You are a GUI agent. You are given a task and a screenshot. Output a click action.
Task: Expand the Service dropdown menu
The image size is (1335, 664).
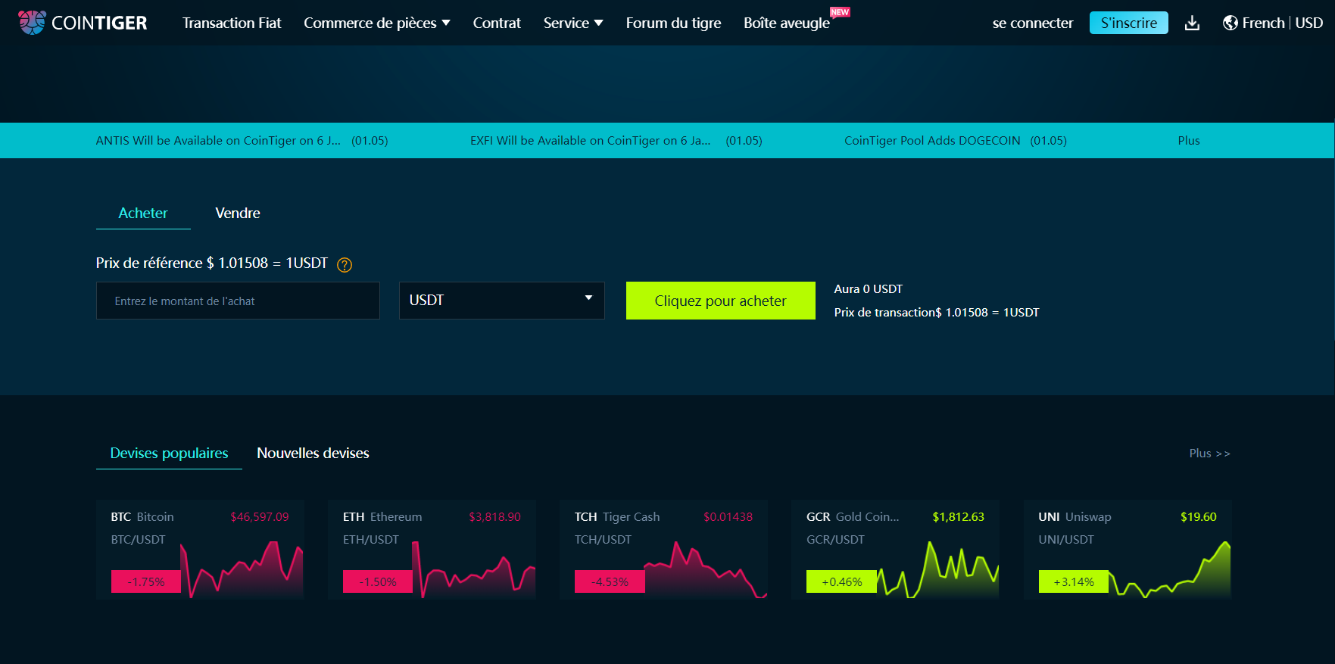pos(573,23)
